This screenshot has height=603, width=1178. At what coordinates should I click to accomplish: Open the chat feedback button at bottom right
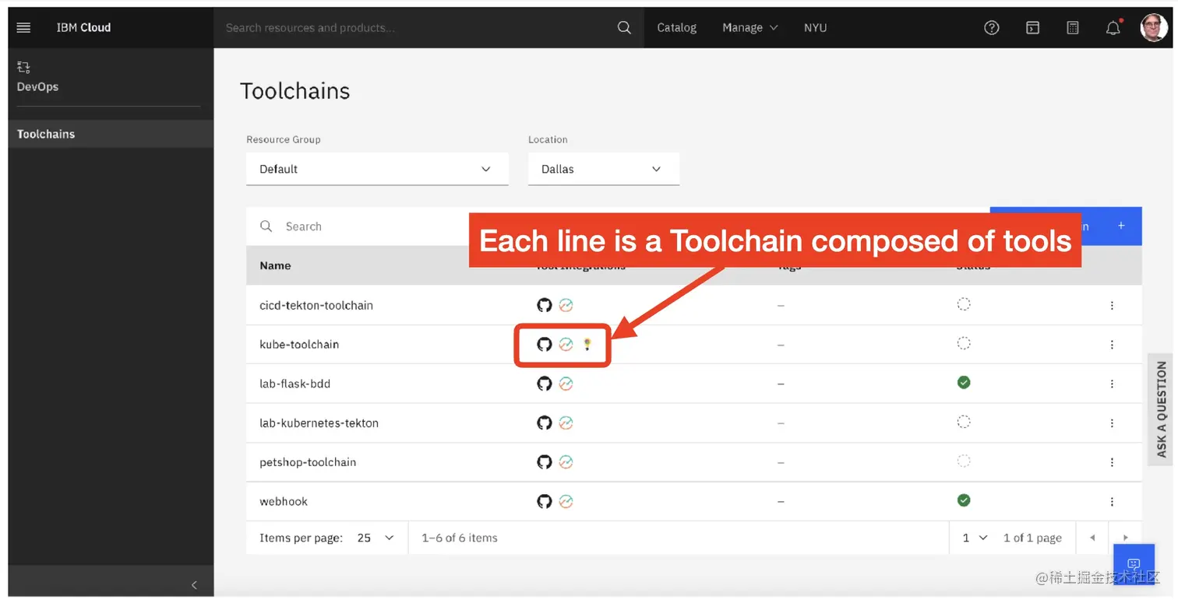[1134, 563]
